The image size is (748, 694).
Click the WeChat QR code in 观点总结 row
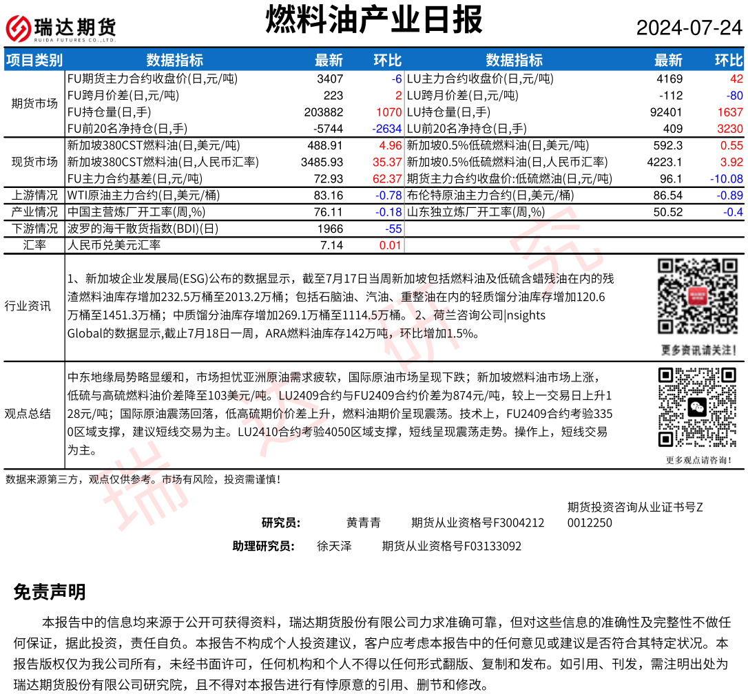pos(696,407)
